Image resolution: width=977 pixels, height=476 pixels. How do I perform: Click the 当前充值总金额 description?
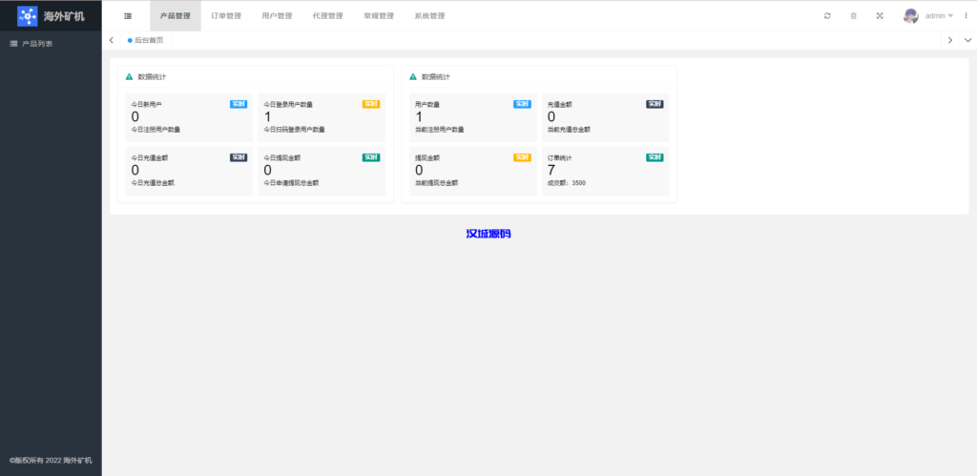[569, 130]
